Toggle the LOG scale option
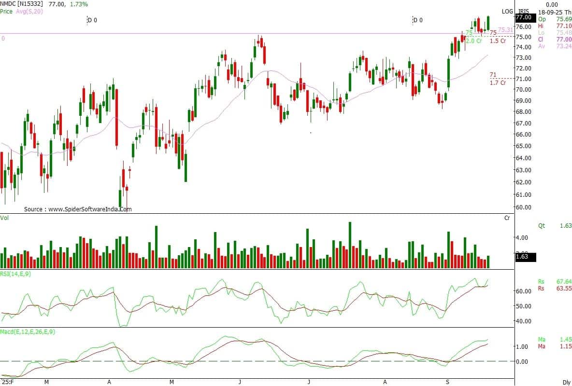This screenshot has height=386, width=572. pos(507,11)
